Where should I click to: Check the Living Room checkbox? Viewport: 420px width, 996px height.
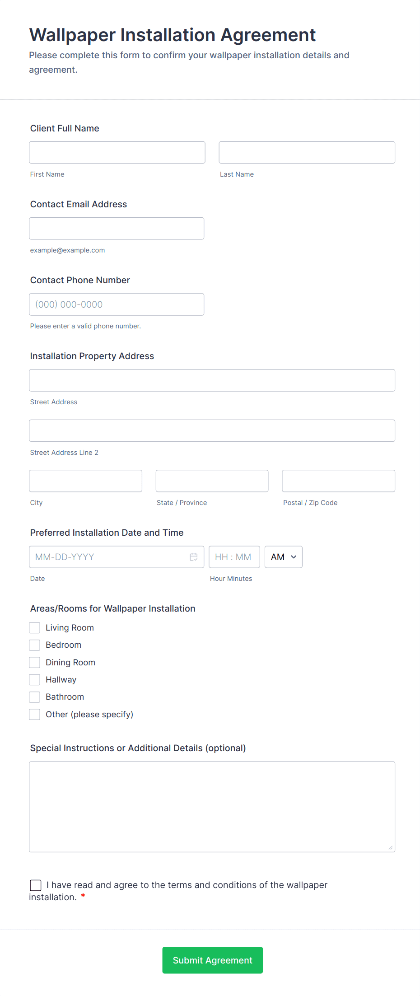pos(35,628)
